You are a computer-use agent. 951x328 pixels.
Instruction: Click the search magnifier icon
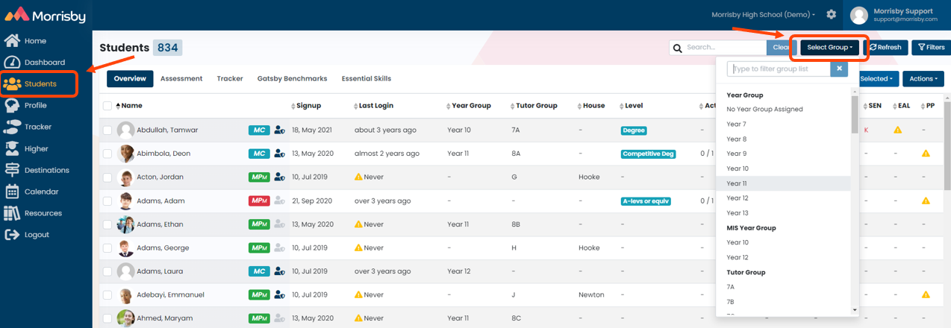click(x=678, y=48)
